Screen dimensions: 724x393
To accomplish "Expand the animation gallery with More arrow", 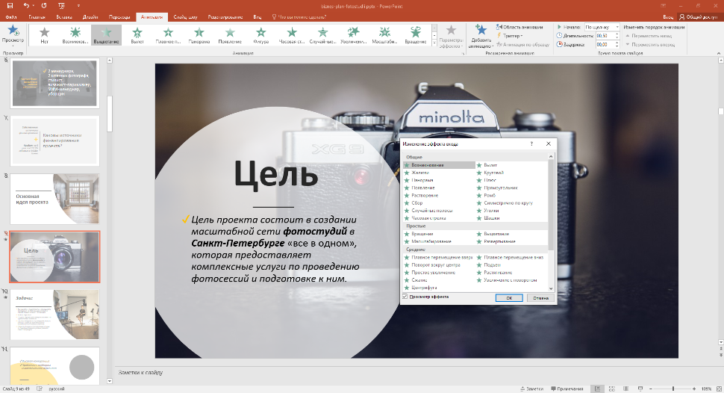I will [x=434, y=43].
